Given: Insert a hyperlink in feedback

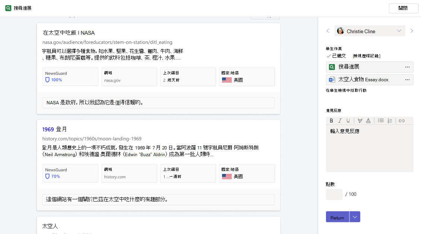Looking at the screenshot, I should pyautogui.click(x=402, y=121).
